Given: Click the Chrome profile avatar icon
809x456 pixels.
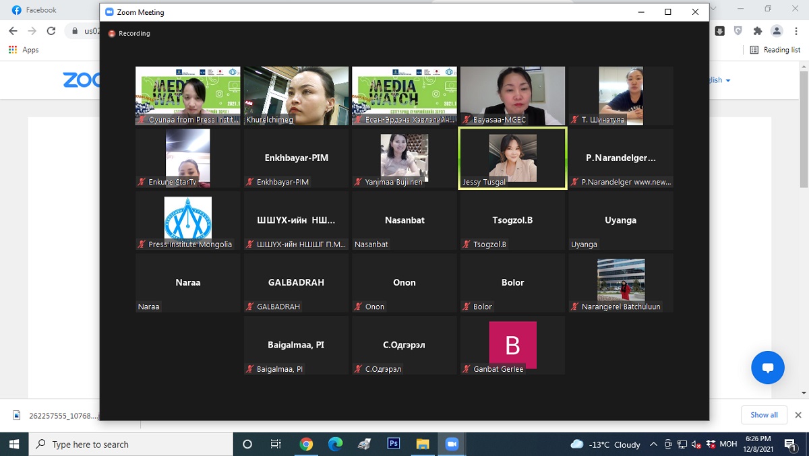Looking at the screenshot, I should click(777, 31).
